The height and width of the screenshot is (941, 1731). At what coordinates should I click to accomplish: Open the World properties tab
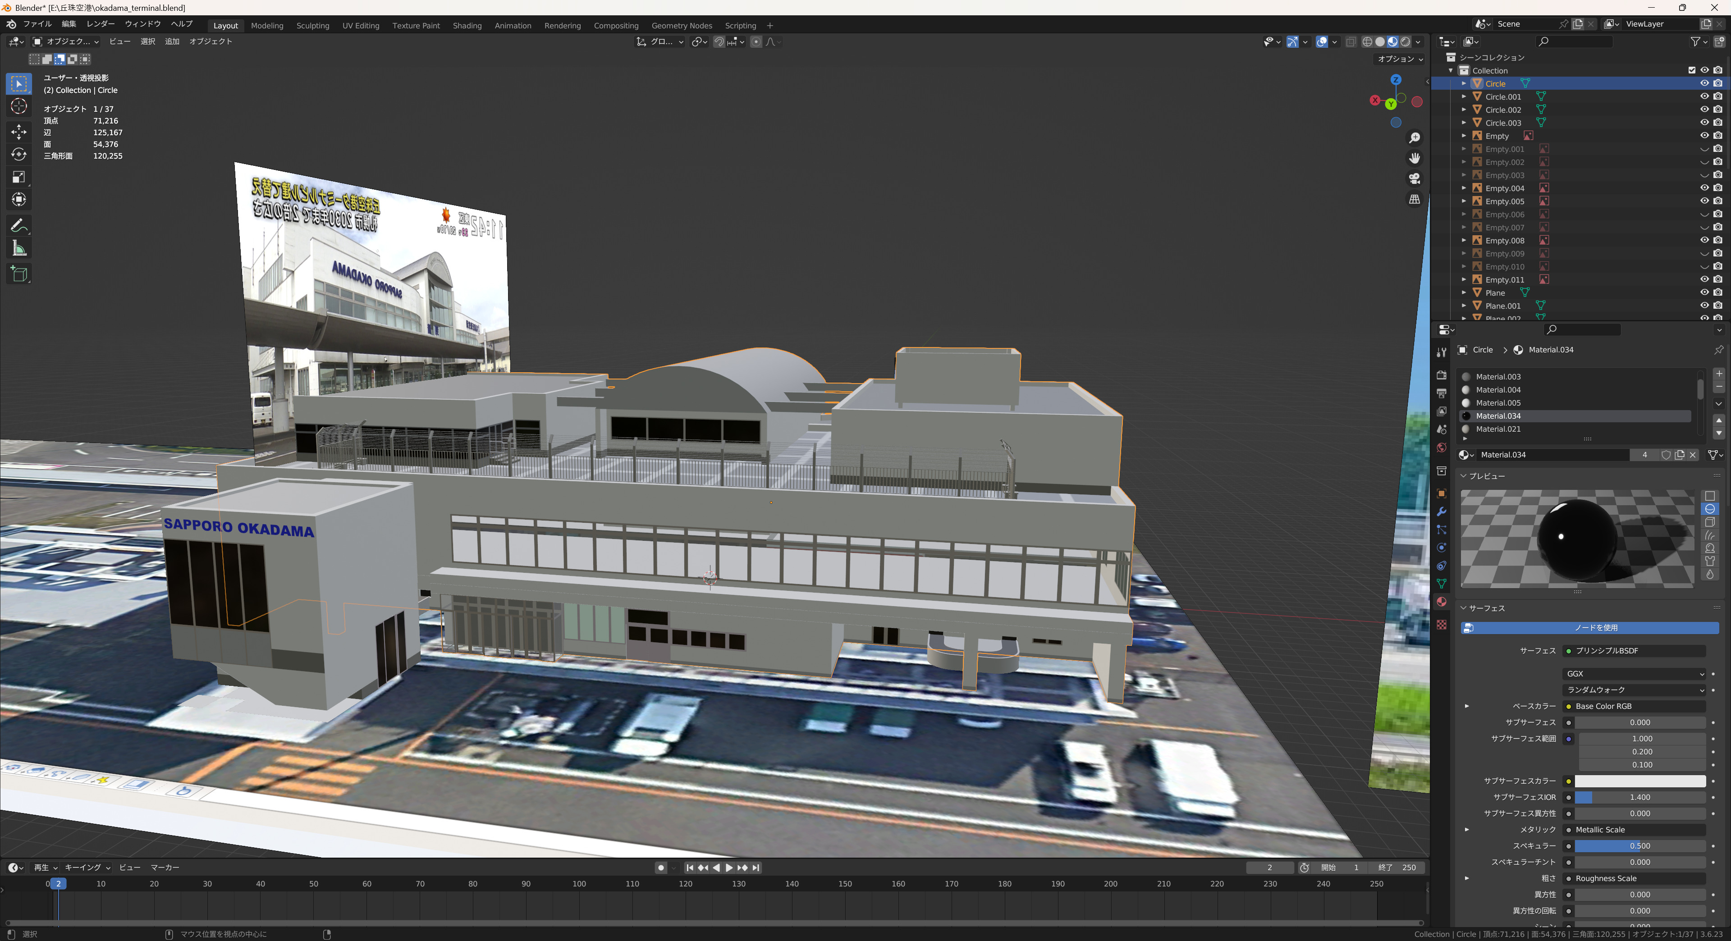click(1442, 448)
